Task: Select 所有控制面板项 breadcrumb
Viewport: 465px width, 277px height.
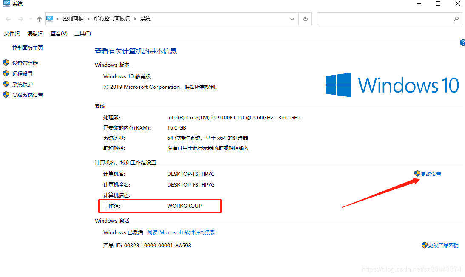Action: pos(112,19)
